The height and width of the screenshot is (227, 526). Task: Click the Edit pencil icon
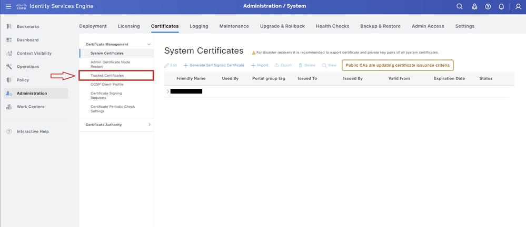[x=166, y=65]
